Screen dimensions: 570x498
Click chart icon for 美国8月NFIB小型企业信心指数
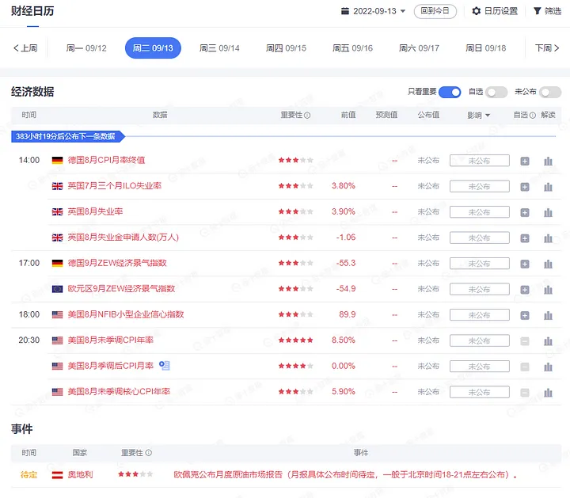point(548,316)
